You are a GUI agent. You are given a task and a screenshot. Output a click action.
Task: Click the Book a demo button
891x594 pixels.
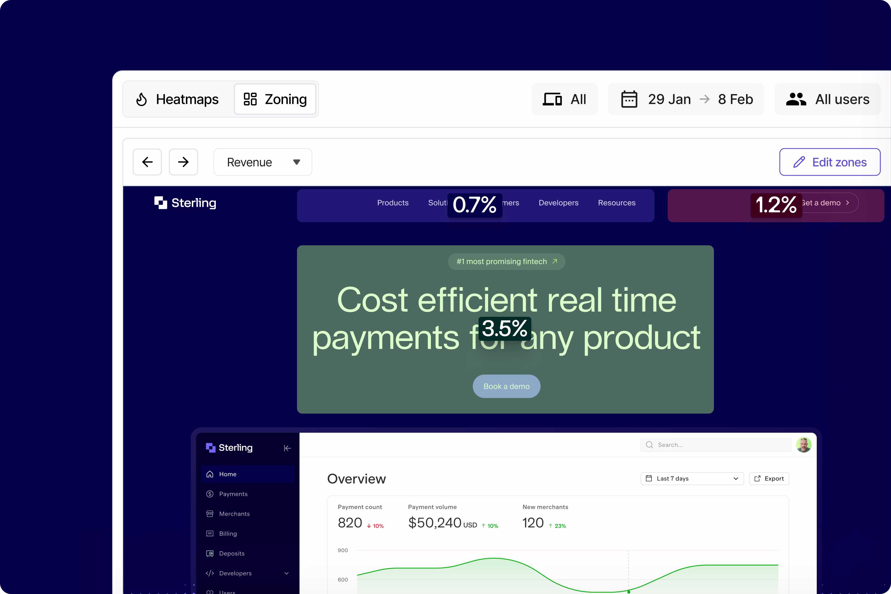click(x=506, y=386)
